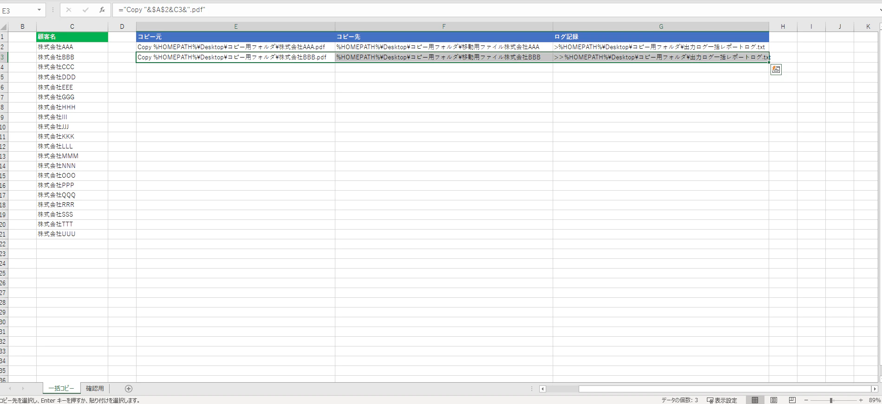Select F2 cell ending 移動用ファイル株式会社AAA
882x404 pixels.
click(x=444, y=47)
